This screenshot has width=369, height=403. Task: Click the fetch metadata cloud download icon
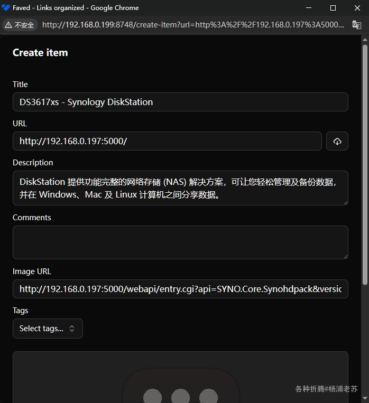[337, 141]
